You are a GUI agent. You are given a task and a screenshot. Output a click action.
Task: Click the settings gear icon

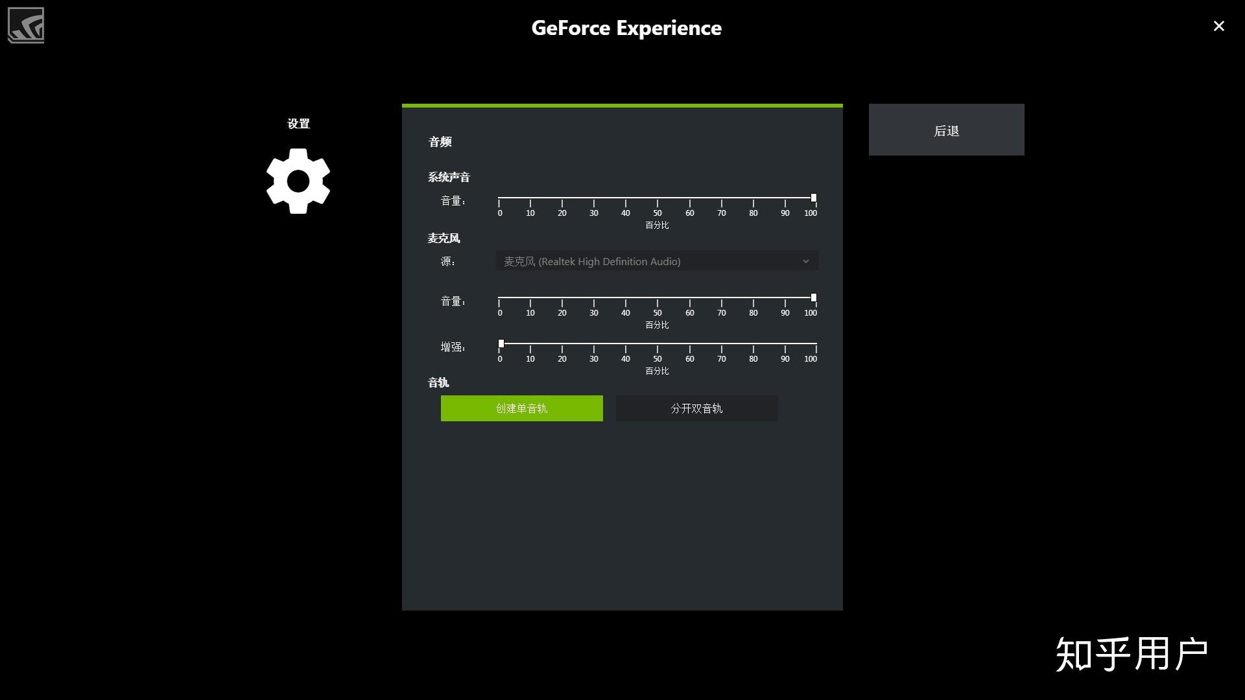click(x=298, y=181)
